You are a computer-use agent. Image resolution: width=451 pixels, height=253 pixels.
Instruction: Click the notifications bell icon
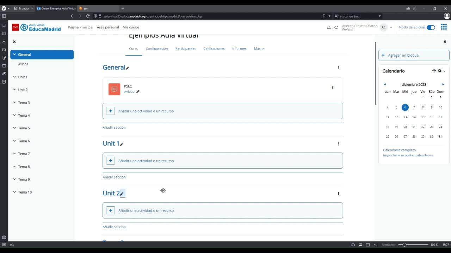(x=329, y=27)
